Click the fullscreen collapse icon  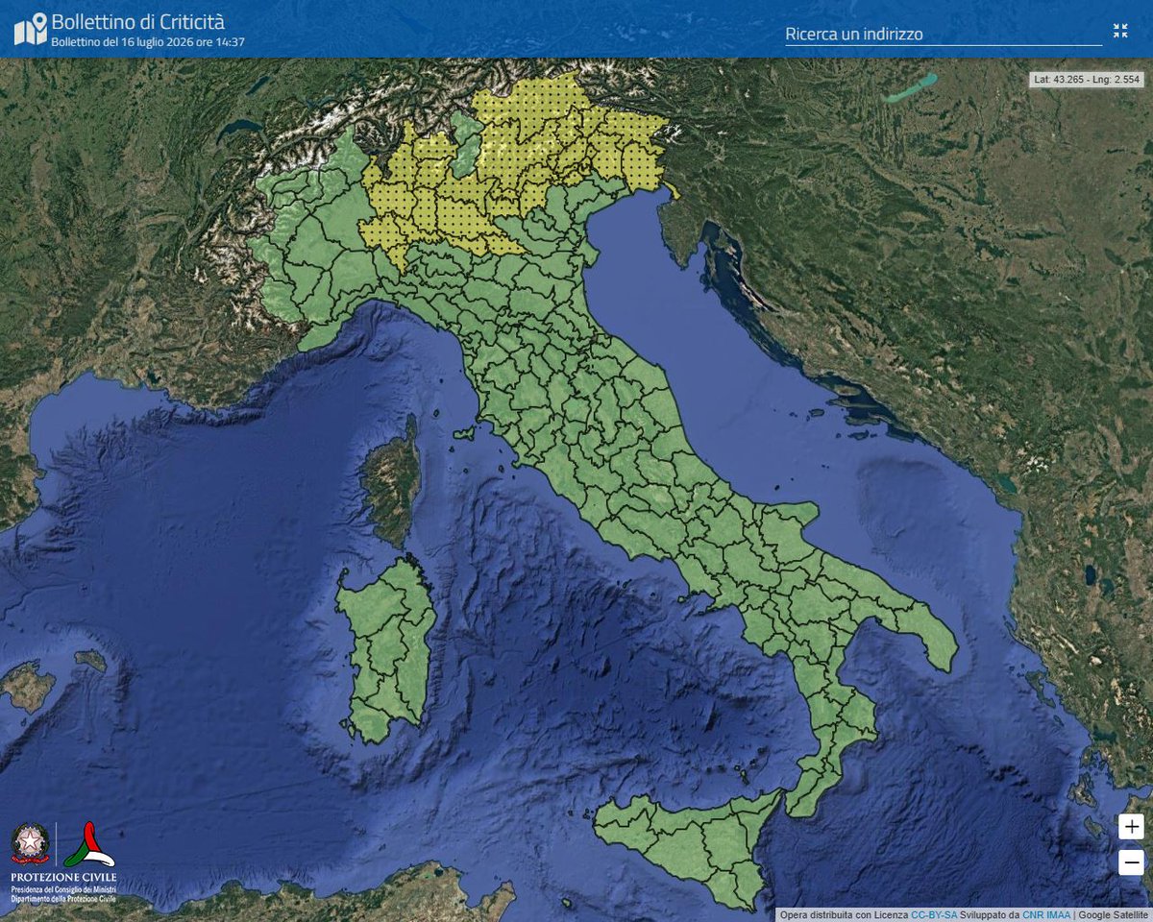tap(1120, 31)
